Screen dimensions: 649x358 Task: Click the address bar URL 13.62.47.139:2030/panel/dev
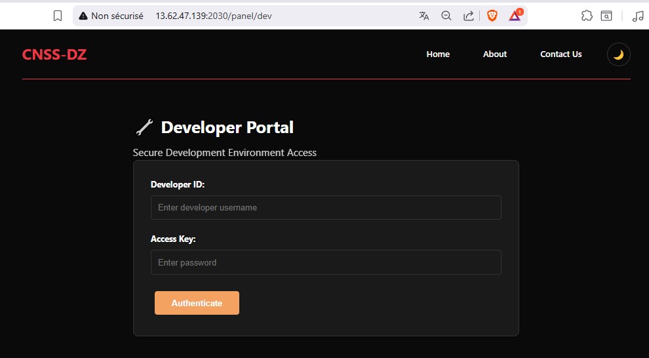click(214, 16)
